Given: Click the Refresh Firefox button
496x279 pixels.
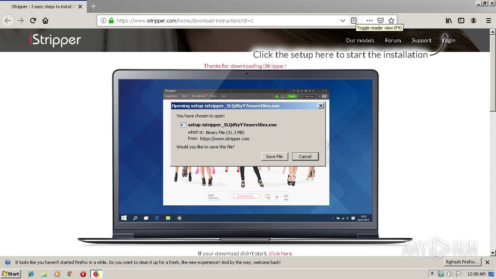Looking at the screenshot, I should (463, 262).
